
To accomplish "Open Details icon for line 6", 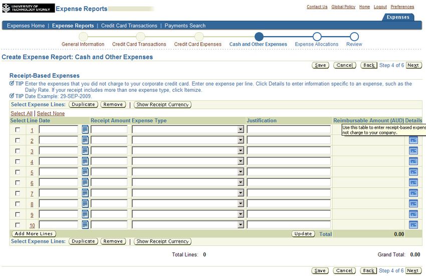I will (413, 182).
